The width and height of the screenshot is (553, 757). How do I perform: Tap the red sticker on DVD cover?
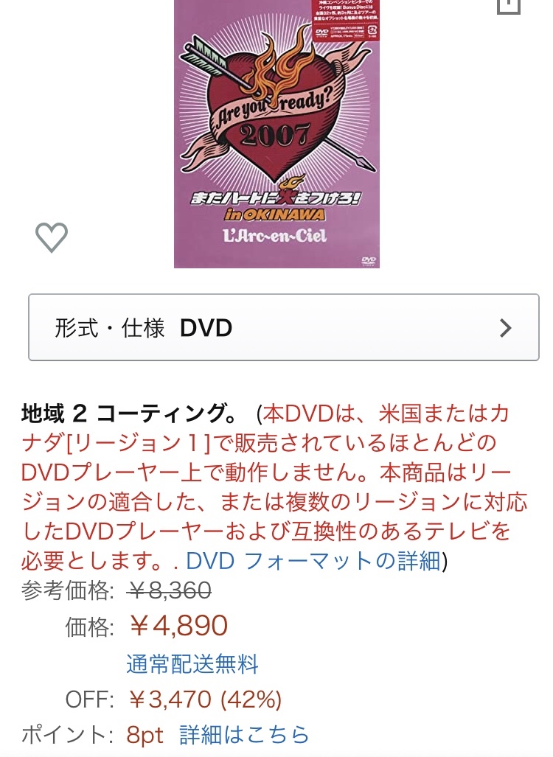(x=347, y=21)
